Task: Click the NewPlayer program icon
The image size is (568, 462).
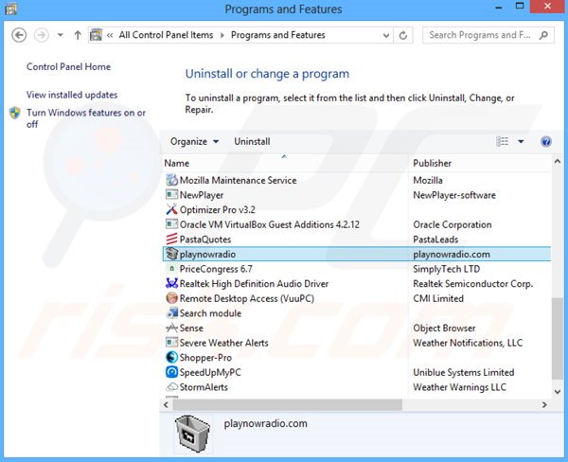Action: pos(171,195)
